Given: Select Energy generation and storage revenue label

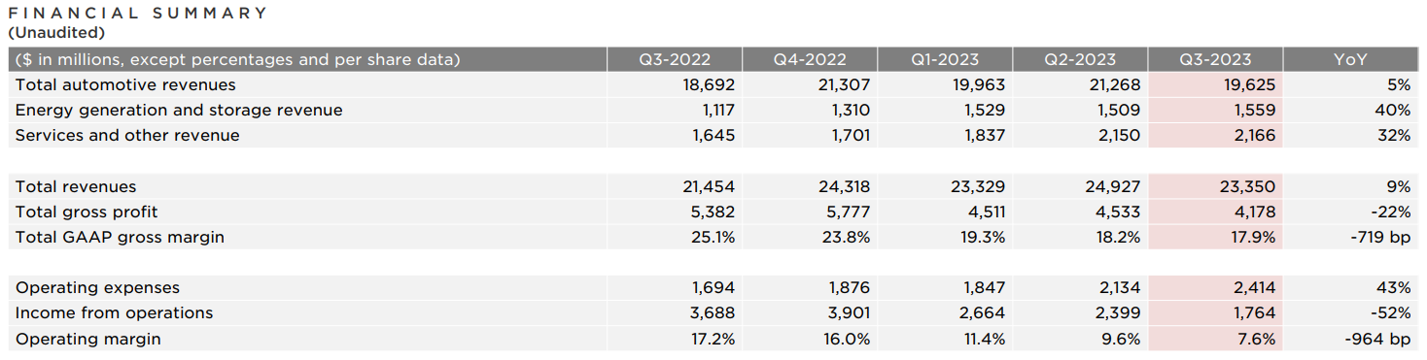Looking at the screenshot, I should (179, 111).
